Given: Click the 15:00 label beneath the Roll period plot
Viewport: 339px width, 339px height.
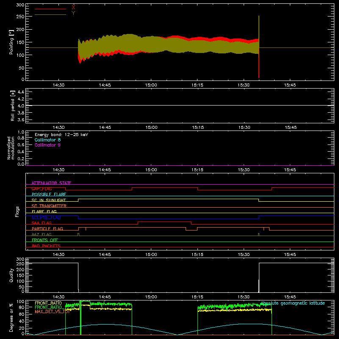Looking at the screenshot, I should [151, 128].
